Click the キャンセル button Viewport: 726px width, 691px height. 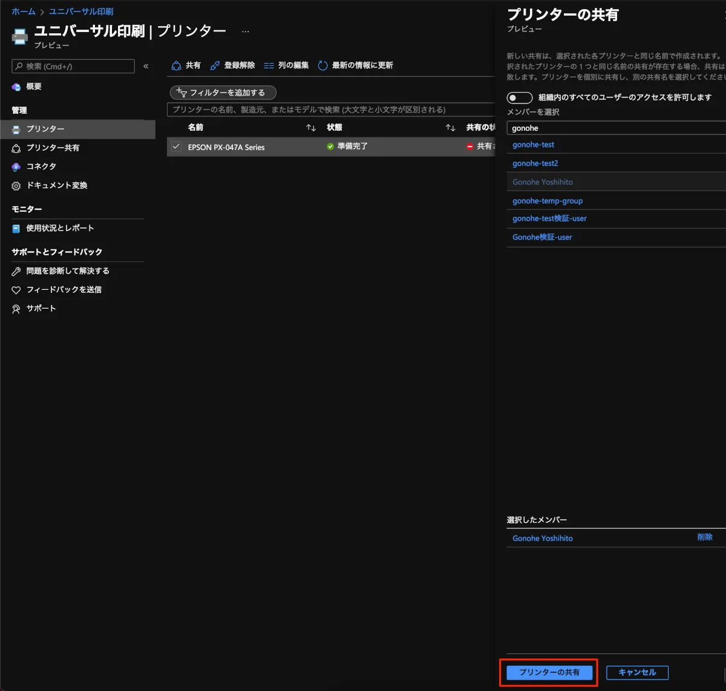637,672
